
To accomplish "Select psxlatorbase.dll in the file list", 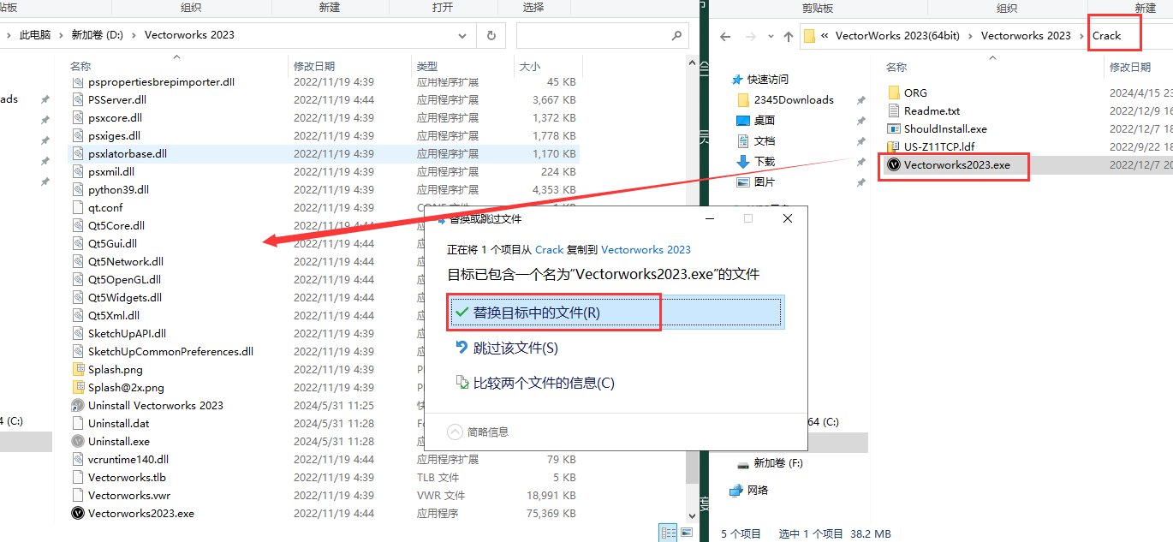I will tap(324, 154).
